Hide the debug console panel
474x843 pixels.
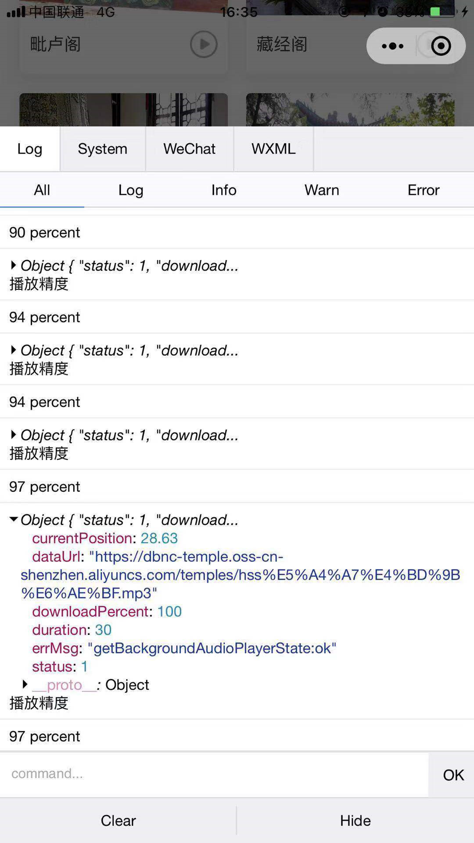click(x=355, y=820)
